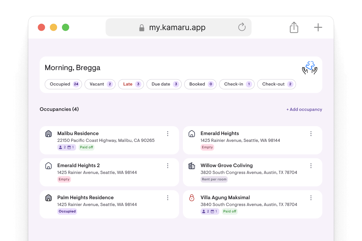Click Villa Agung Maksimal tenants count badge

[x=210, y=211]
